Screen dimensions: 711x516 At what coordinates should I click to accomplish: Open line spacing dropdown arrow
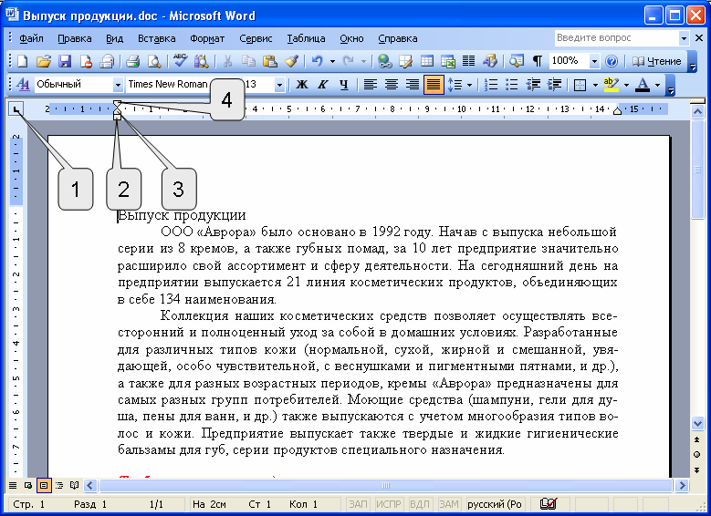click(469, 84)
